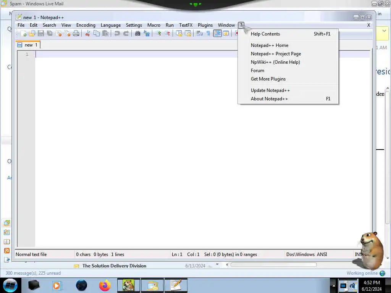Open the Settings menu
This screenshot has width=391, height=293.
click(x=134, y=25)
